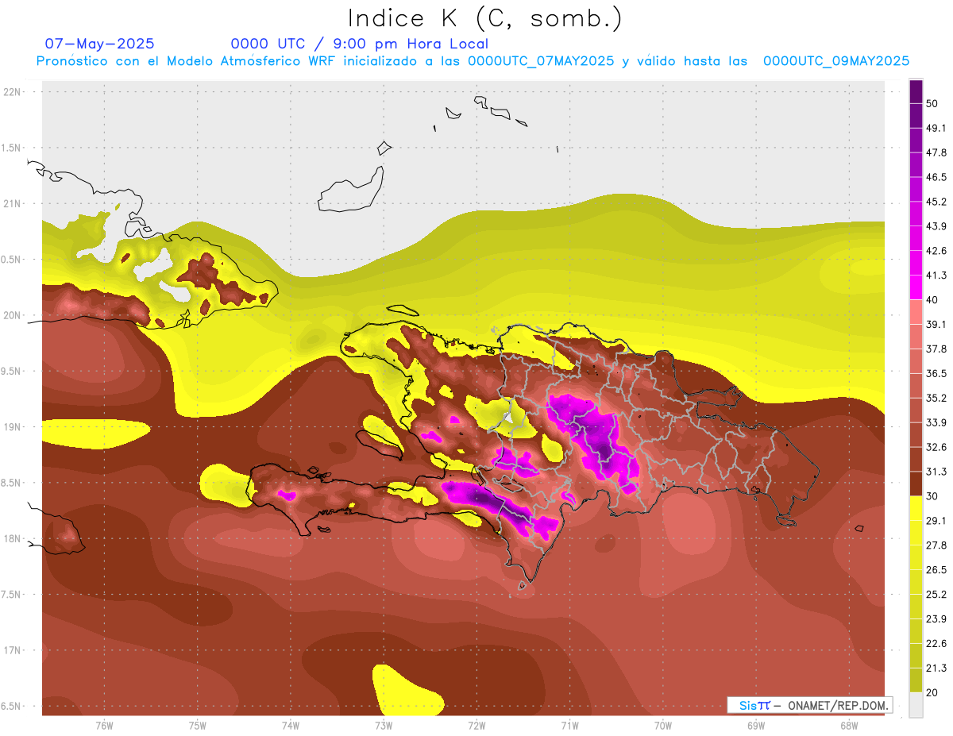Click the colorbar value "49.1"

point(936,128)
